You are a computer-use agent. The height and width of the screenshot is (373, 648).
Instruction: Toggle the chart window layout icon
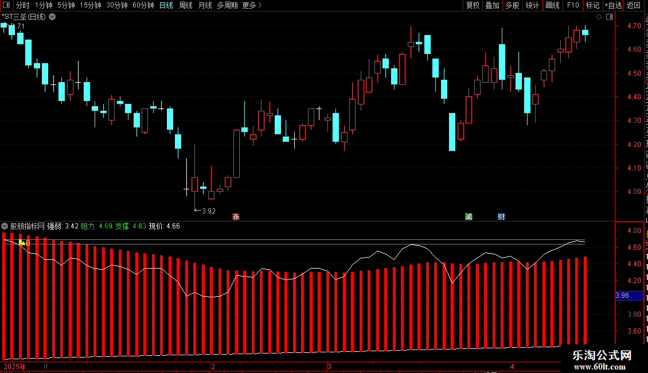(610, 17)
